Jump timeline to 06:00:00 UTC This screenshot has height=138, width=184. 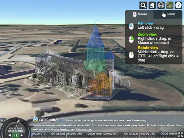click(x=67, y=134)
